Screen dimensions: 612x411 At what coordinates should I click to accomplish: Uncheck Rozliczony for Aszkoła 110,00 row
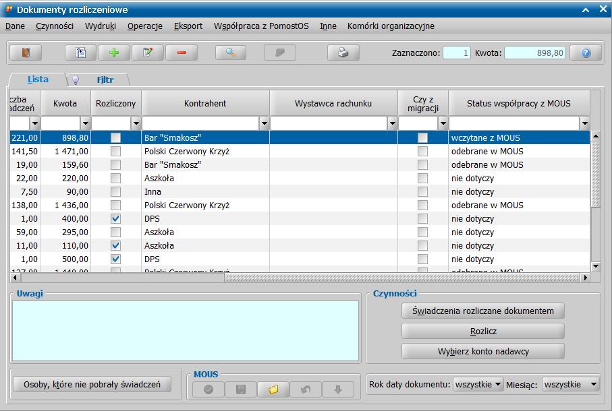point(115,245)
